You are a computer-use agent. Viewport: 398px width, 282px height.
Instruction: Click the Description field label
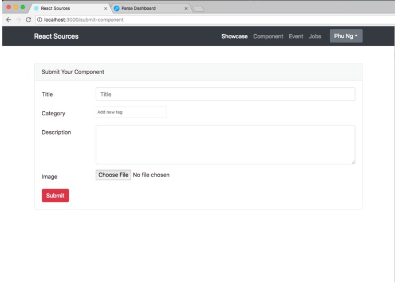(x=56, y=132)
